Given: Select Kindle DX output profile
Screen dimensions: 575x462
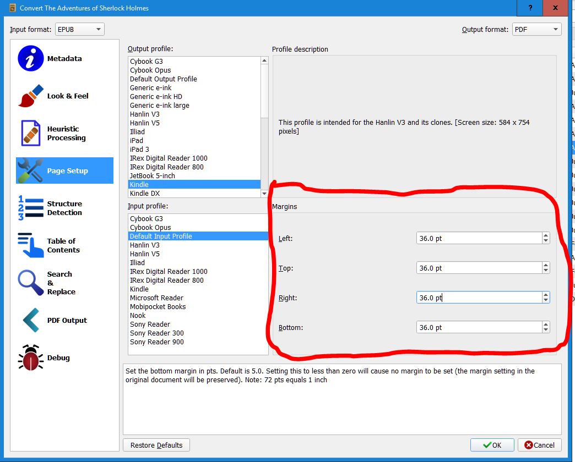Looking at the screenshot, I should [194, 193].
